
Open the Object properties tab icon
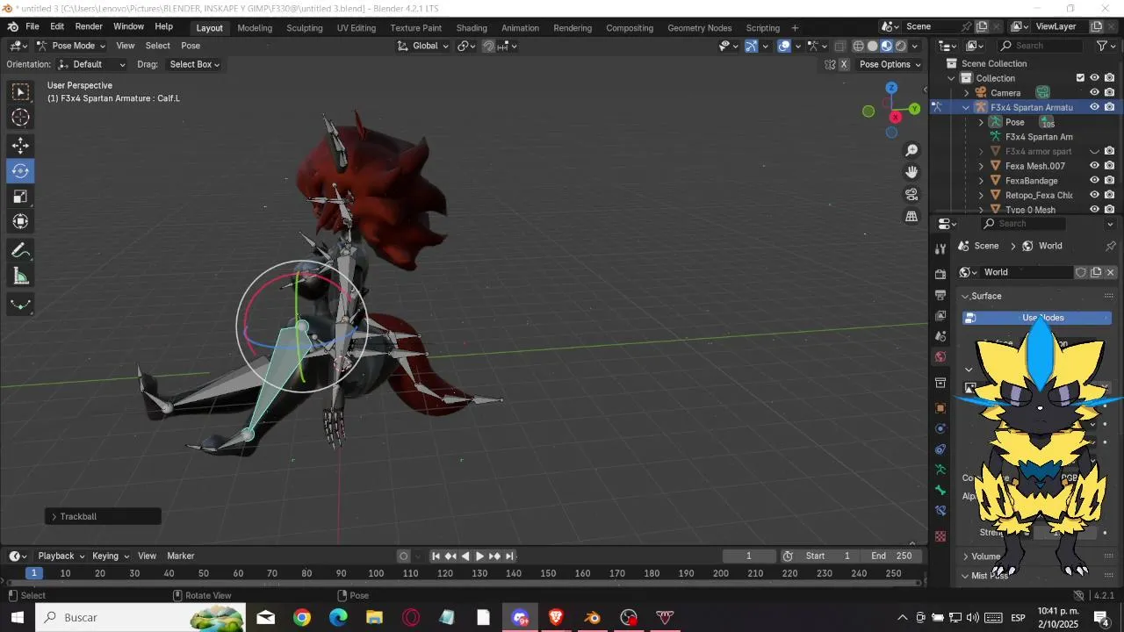(x=940, y=408)
